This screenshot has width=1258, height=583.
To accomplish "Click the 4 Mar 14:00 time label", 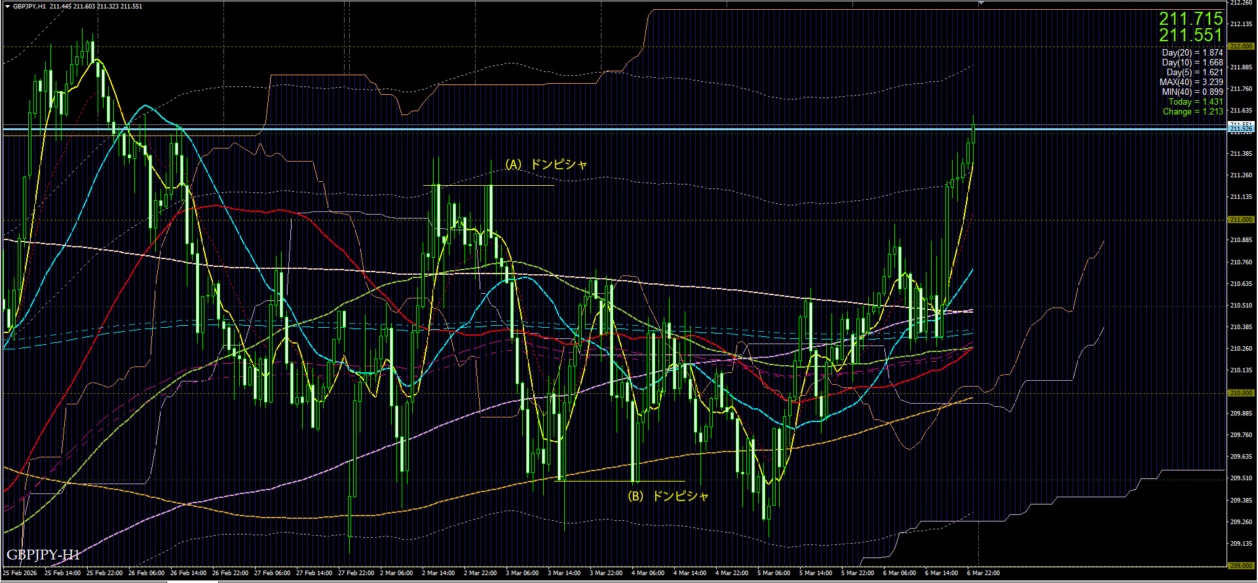I will (x=690, y=573).
